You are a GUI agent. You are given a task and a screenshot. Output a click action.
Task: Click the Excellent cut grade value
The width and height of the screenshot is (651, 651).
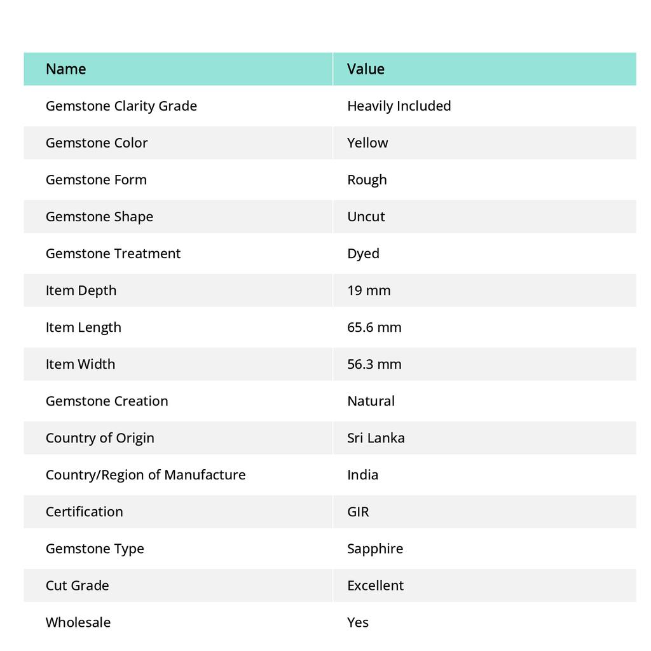(375, 586)
